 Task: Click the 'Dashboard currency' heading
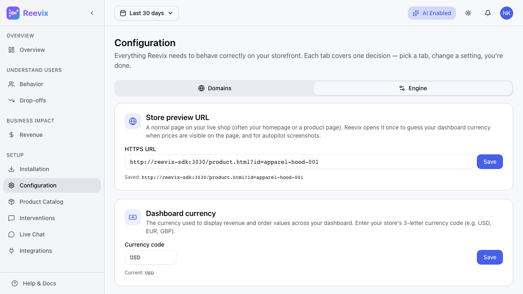click(181, 214)
